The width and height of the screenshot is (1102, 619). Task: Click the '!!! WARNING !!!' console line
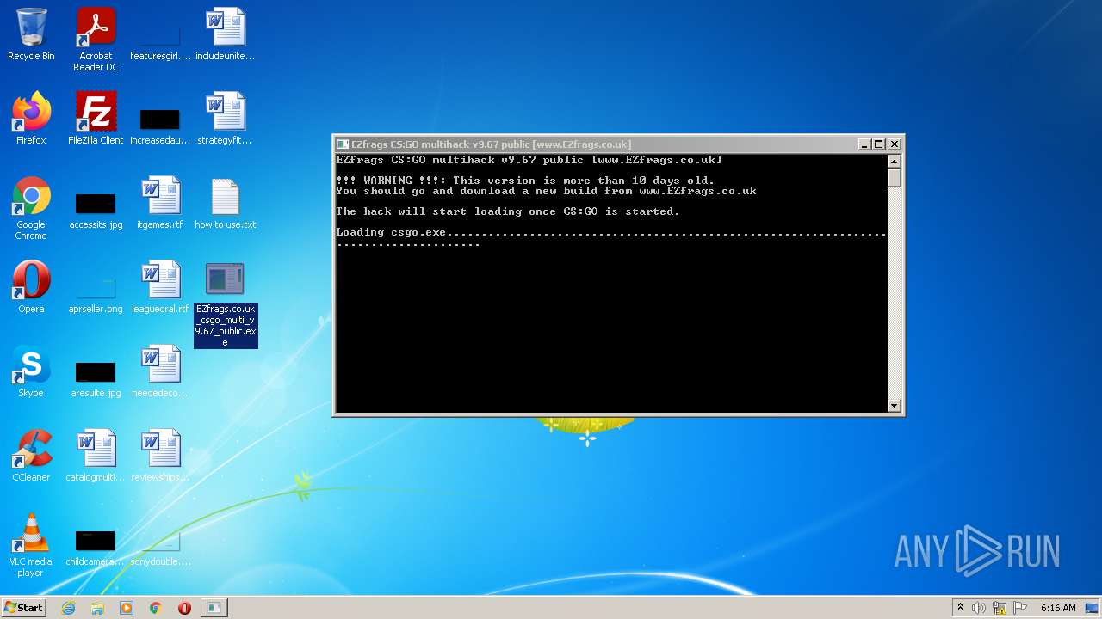click(525, 181)
